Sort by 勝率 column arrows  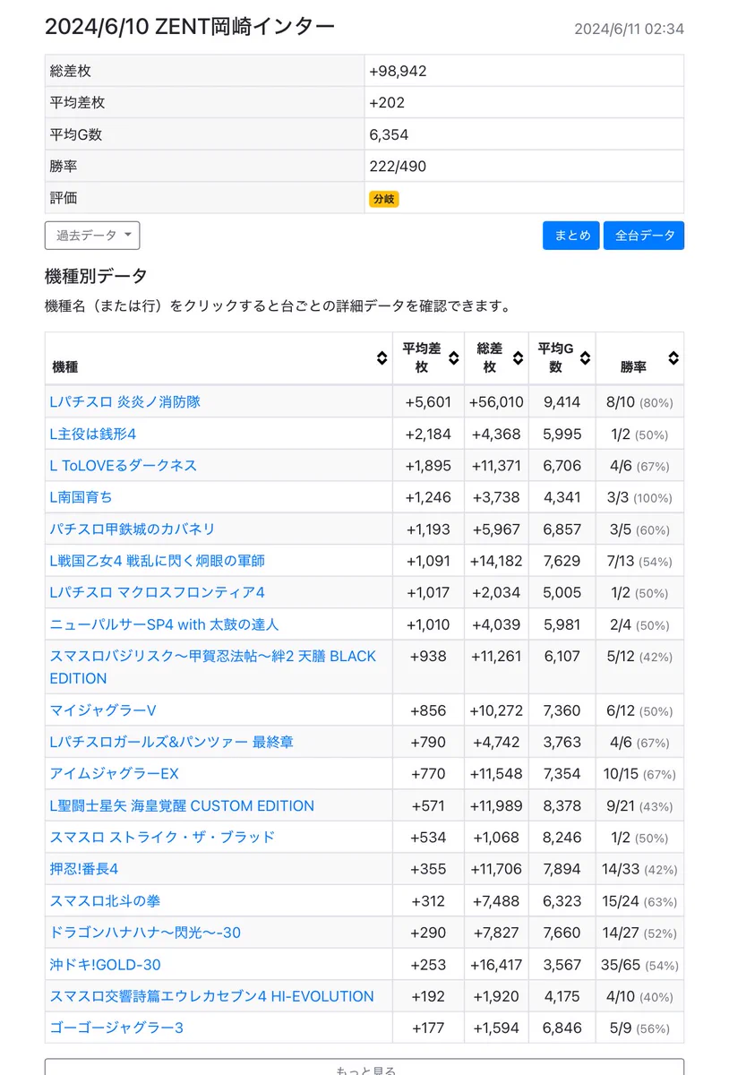(673, 358)
